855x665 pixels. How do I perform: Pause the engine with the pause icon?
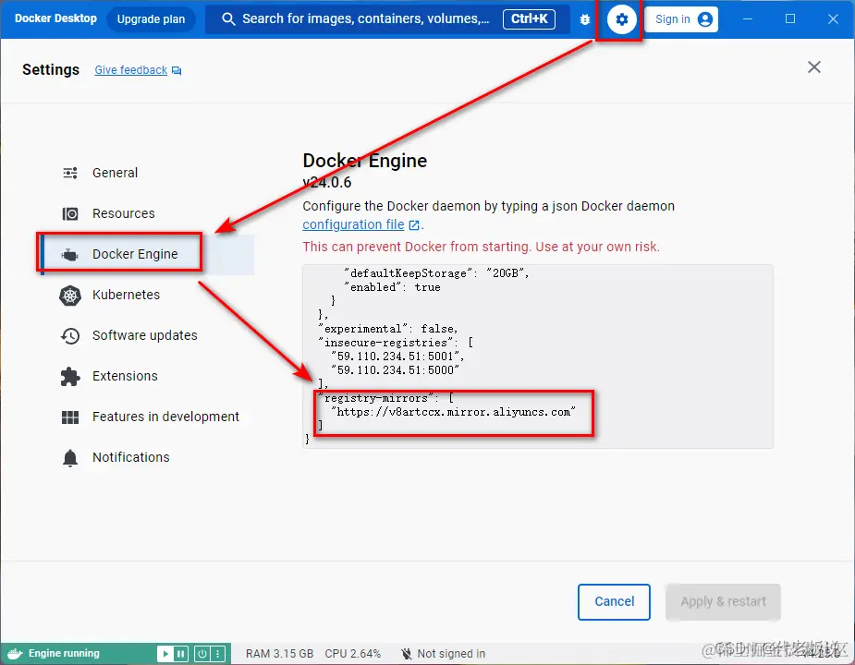tap(180, 654)
